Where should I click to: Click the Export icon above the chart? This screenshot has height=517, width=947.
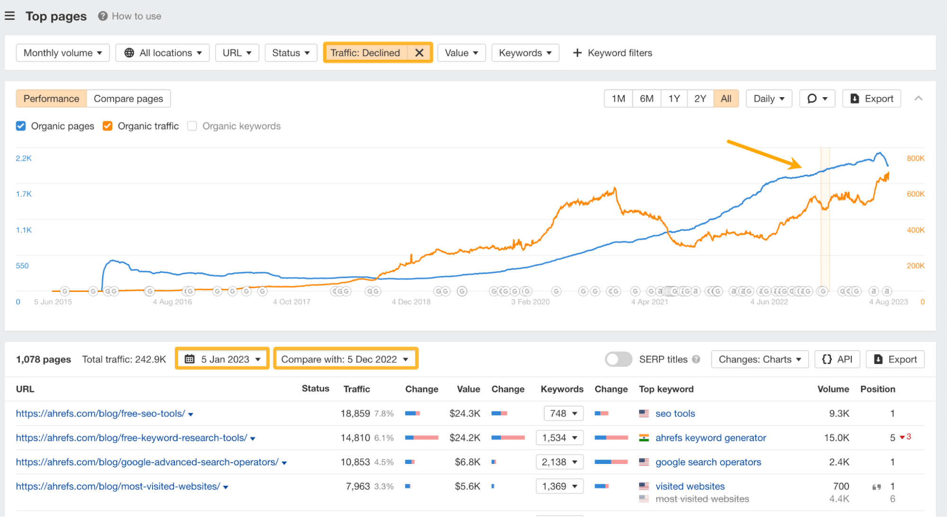click(x=855, y=98)
